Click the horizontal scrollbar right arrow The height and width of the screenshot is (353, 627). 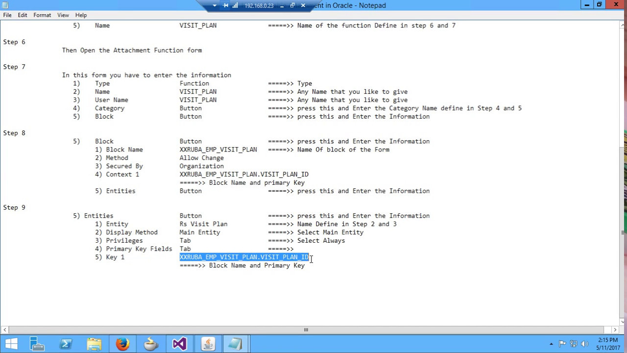615,329
